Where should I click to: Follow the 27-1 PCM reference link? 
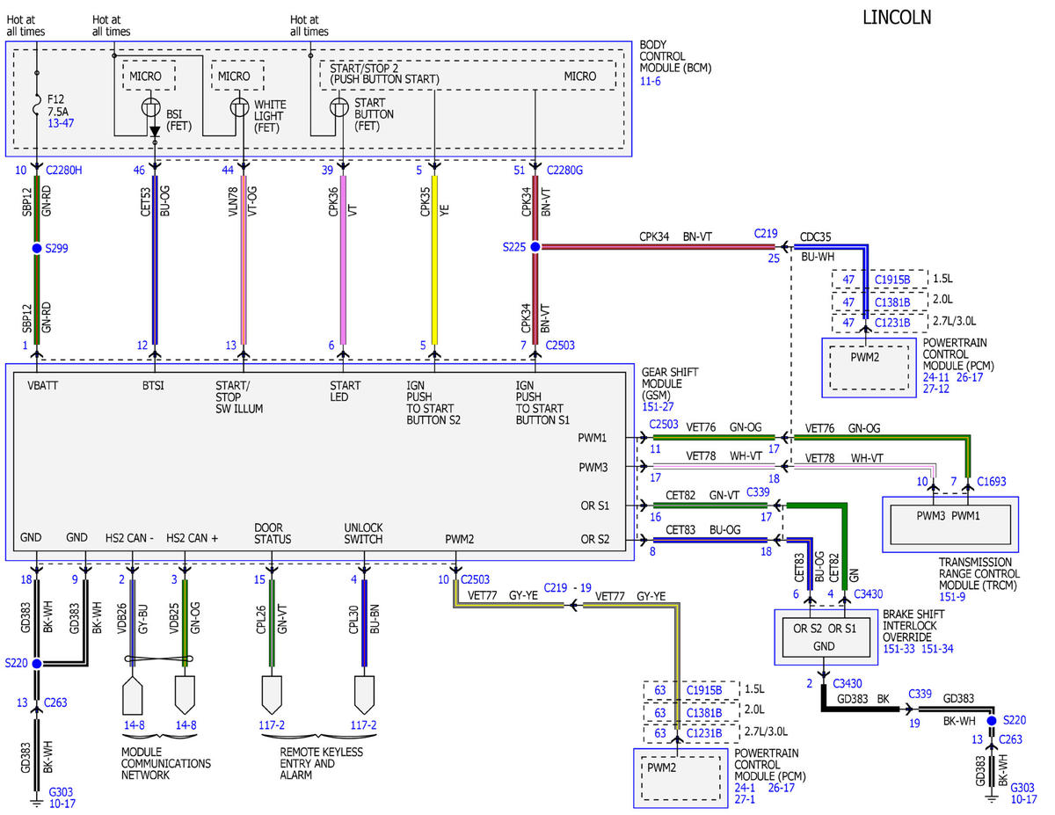coord(746,800)
